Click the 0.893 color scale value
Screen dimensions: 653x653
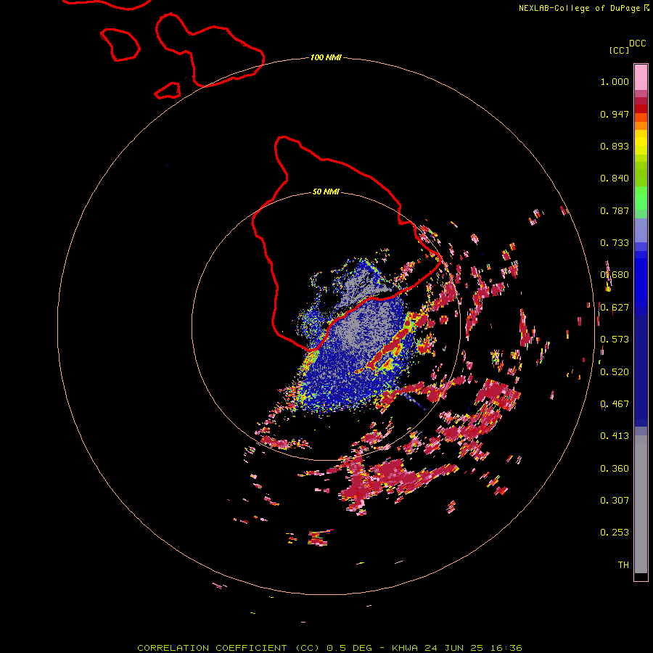pos(615,146)
